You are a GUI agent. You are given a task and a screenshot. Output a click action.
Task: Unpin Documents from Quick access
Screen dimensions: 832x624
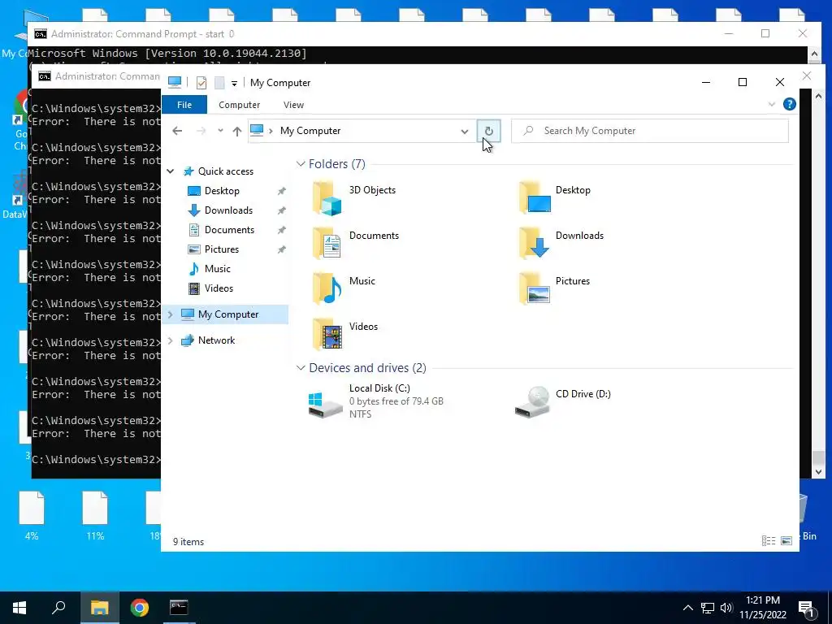click(x=282, y=230)
